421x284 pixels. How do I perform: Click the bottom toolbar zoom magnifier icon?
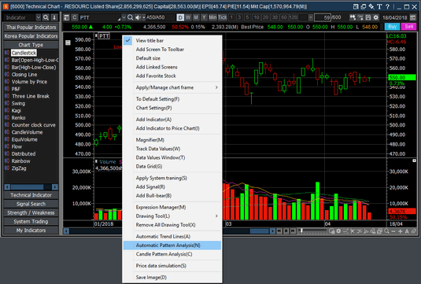point(386,231)
